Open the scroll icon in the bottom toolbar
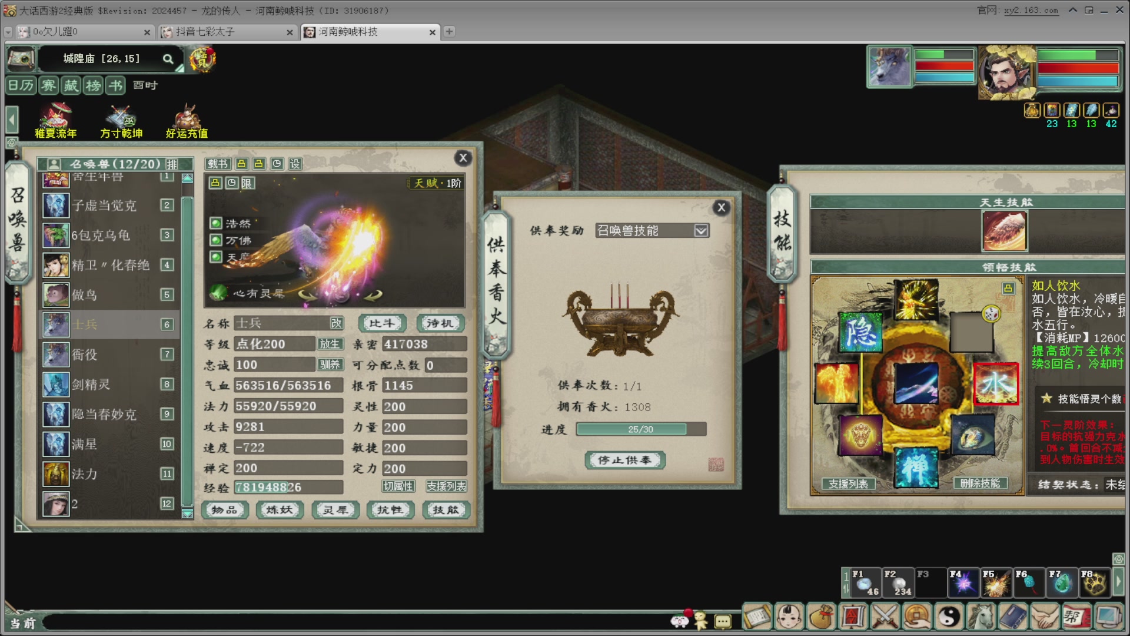Screen dimensions: 1130x636 click(x=757, y=617)
